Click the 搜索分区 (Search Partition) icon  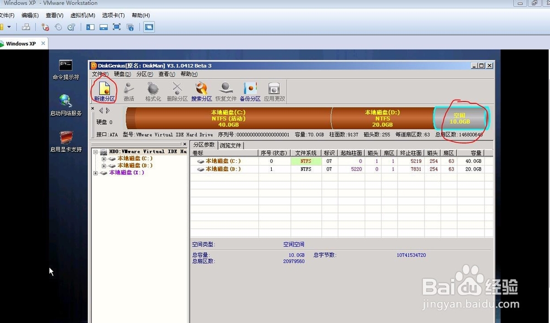(201, 91)
